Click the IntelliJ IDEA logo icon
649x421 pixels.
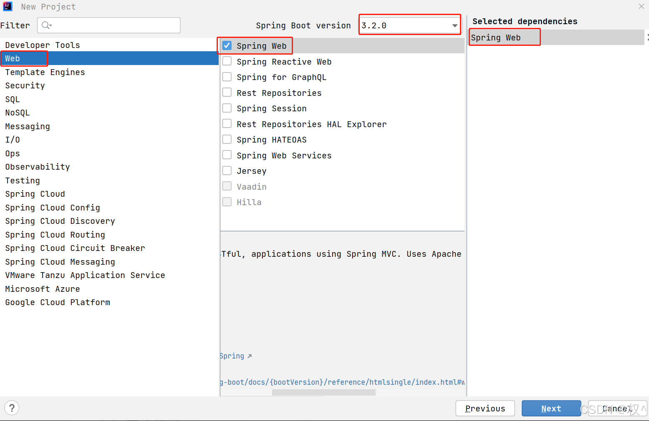point(8,6)
